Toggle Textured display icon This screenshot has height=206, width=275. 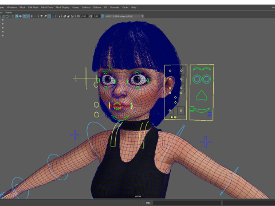tap(28, 16)
